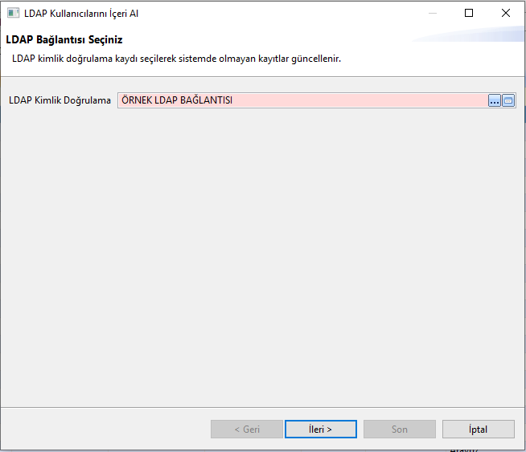Minimize the LDAP import wizard window
This screenshot has height=452, width=526.
tap(433, 13)
